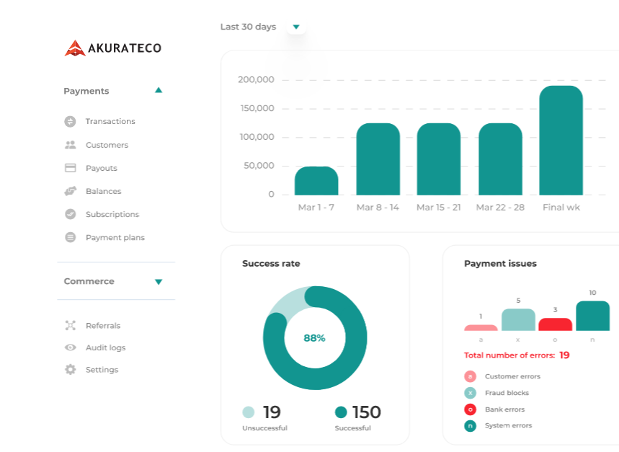
Task: Open Referrals
Action: click(x=103, y=326)
